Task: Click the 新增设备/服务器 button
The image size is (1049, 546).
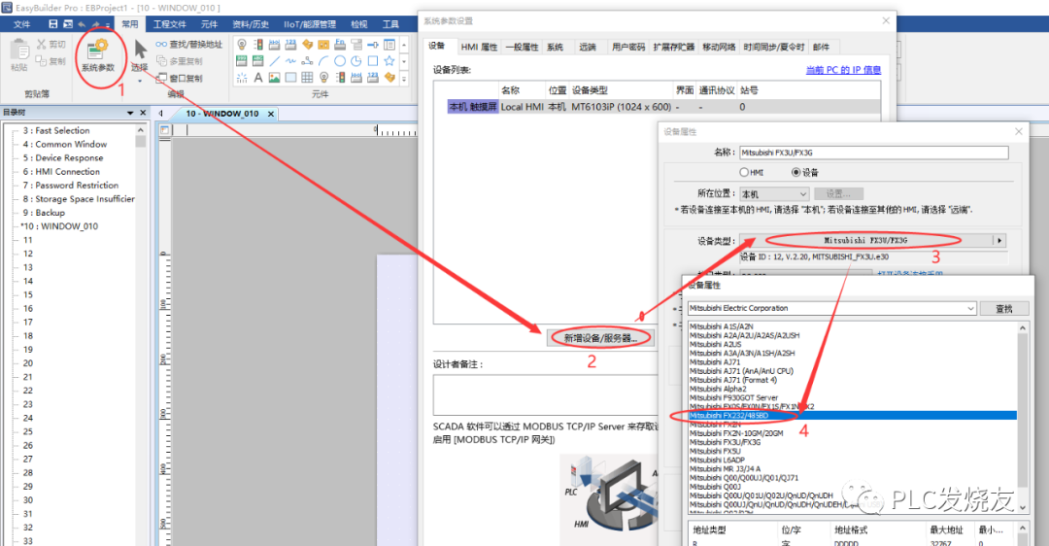Action: coord(599,338)
